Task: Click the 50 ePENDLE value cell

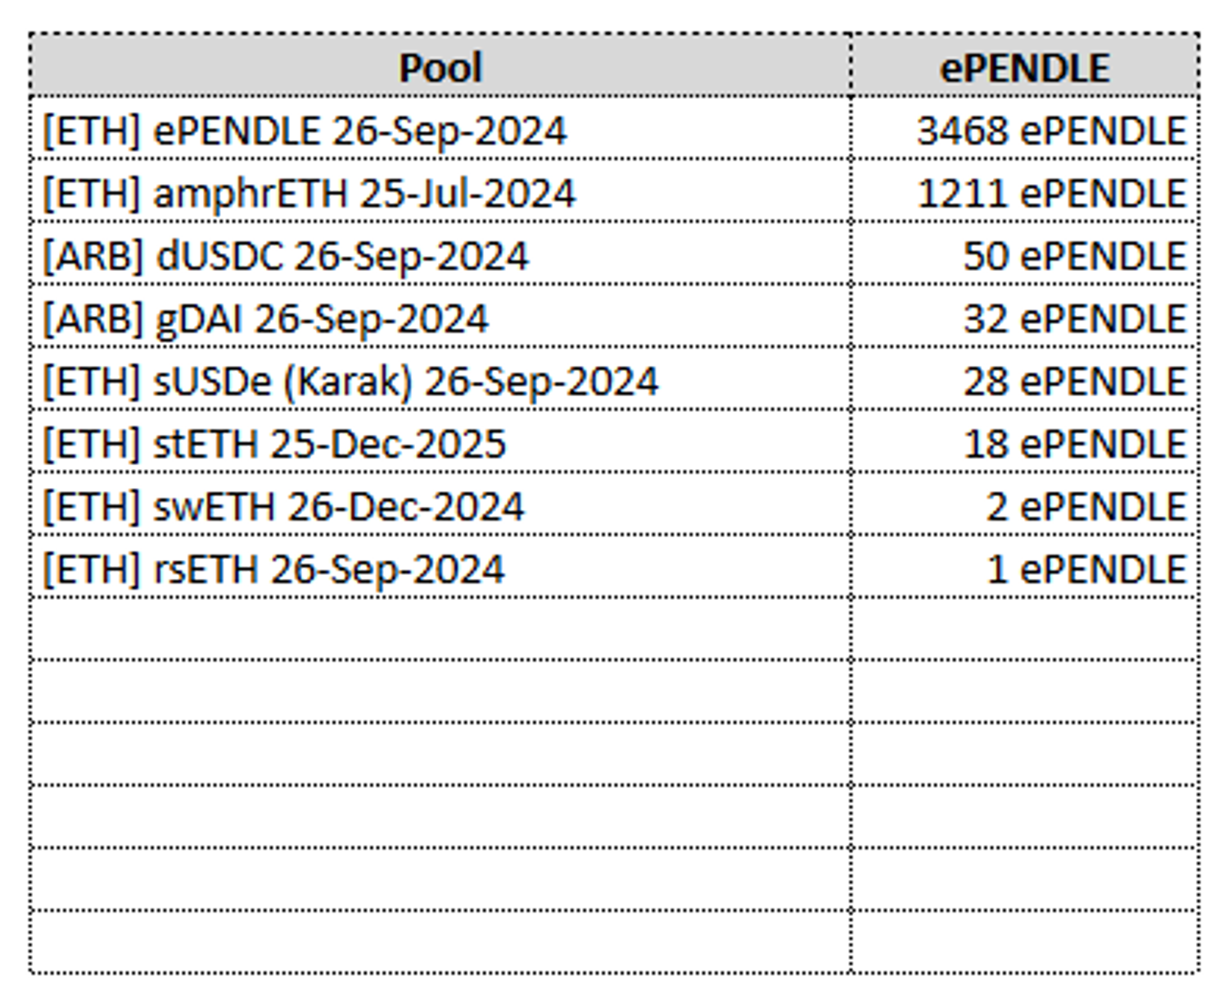Action: pyautogui.click(x=1074, y=256)
